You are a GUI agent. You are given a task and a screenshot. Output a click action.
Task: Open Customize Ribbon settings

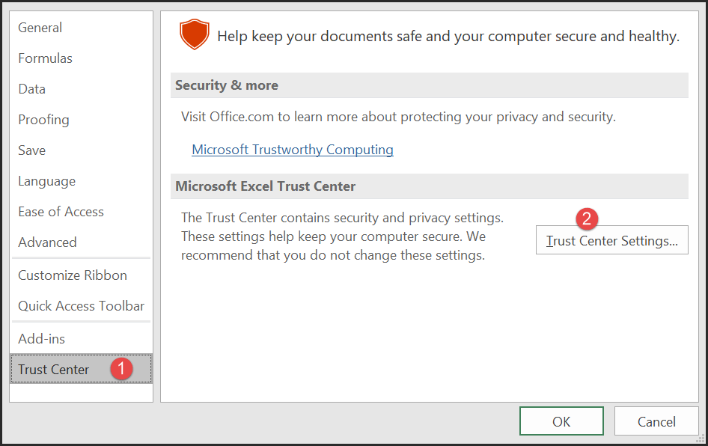[82, 275]
